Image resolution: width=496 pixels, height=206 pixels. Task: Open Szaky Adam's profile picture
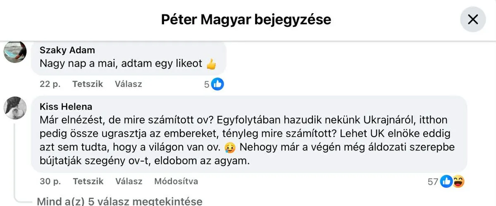15,52
